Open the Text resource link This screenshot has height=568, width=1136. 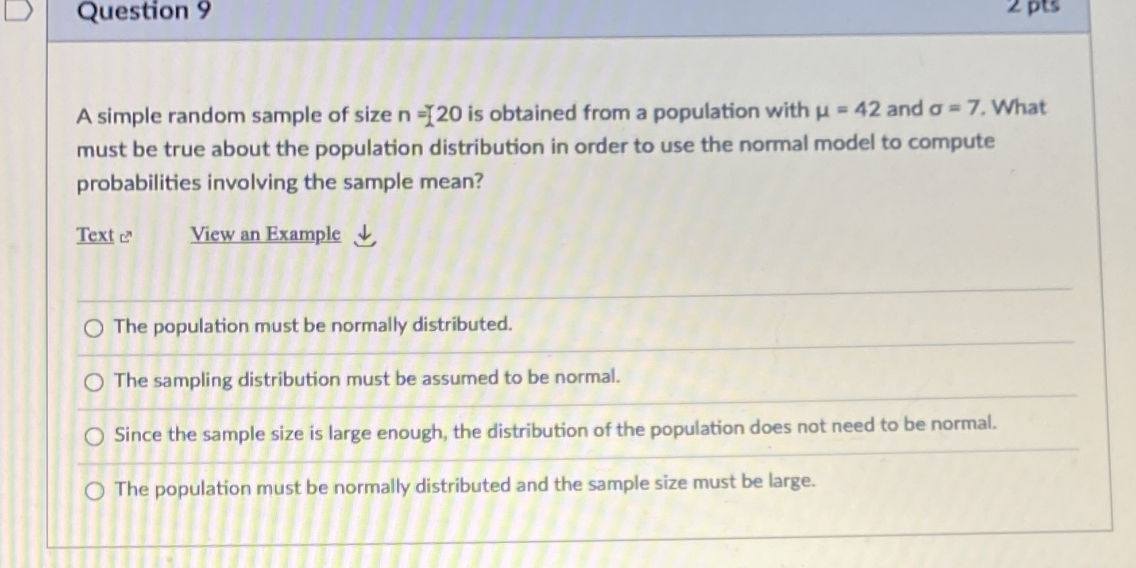pos(95,235)
